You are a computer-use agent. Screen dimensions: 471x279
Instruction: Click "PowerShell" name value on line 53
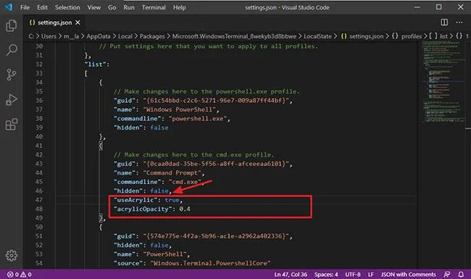[x=164, y=254]
